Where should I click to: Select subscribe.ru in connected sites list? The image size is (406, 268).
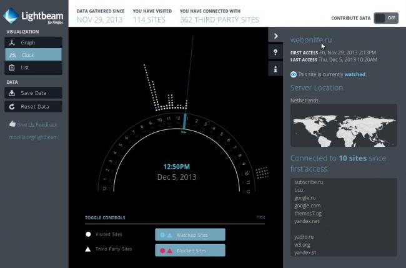pos(309,182)
